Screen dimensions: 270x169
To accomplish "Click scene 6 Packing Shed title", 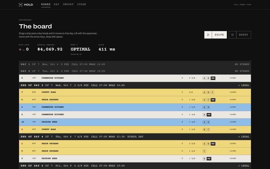I will point(49,158).
